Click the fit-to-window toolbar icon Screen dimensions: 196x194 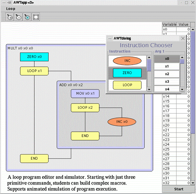click(36, 18)
